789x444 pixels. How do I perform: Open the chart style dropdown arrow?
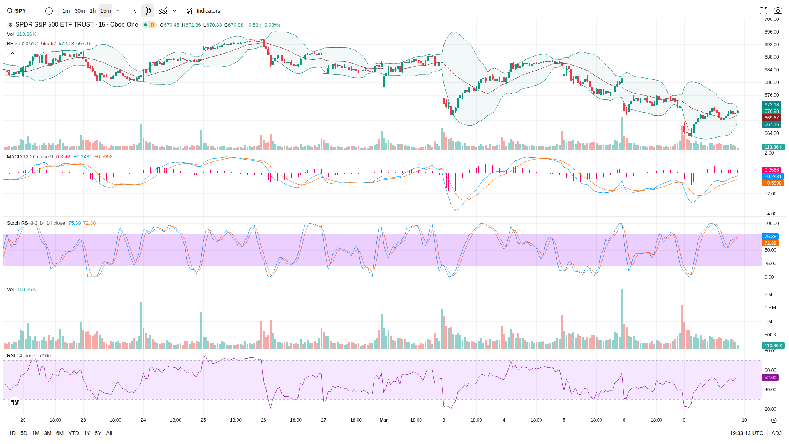point(175,11)
